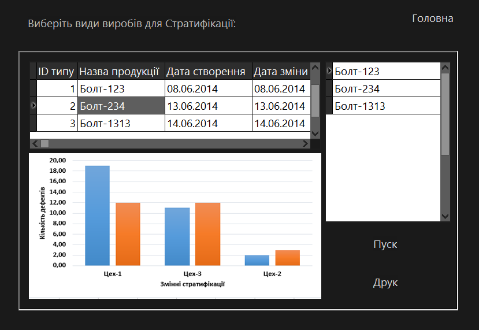This screenshot has height=330, width=479.
Task: Select the Болт-123 cell in the table
Action: 121,88
